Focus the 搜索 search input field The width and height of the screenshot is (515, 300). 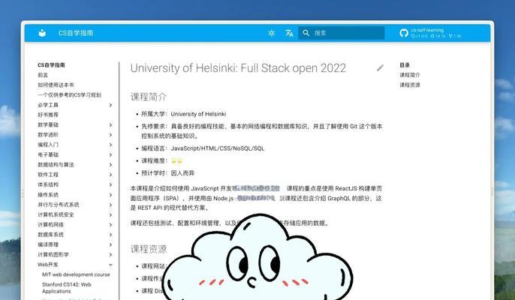click(x=342, y=33)
